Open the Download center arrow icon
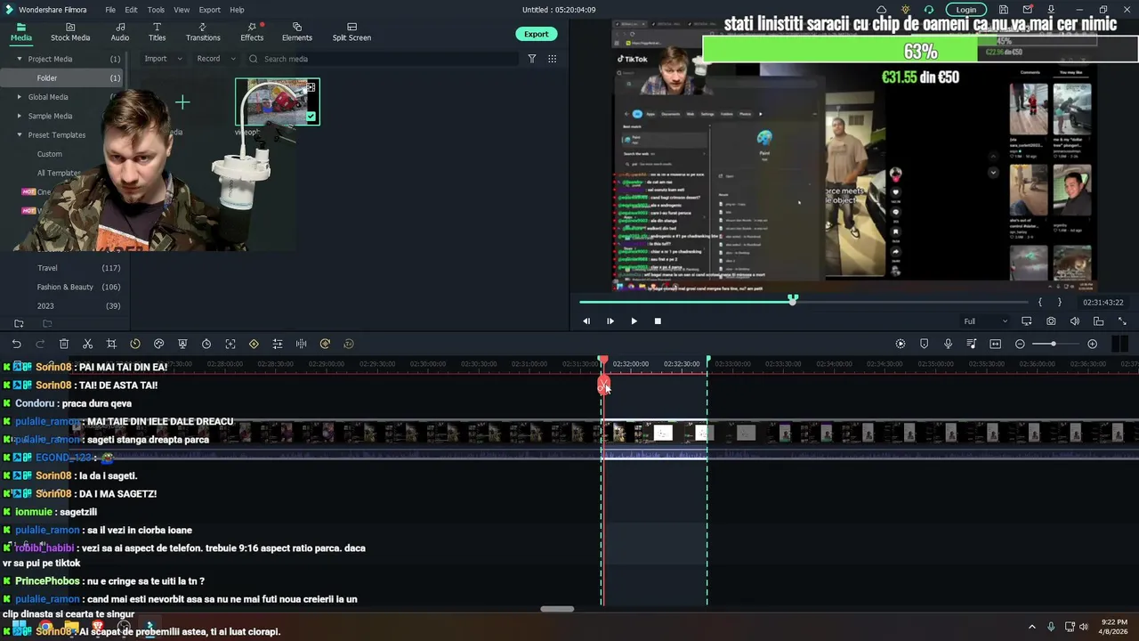This screenshot has height=641, width=1139. click(1051, 10)
